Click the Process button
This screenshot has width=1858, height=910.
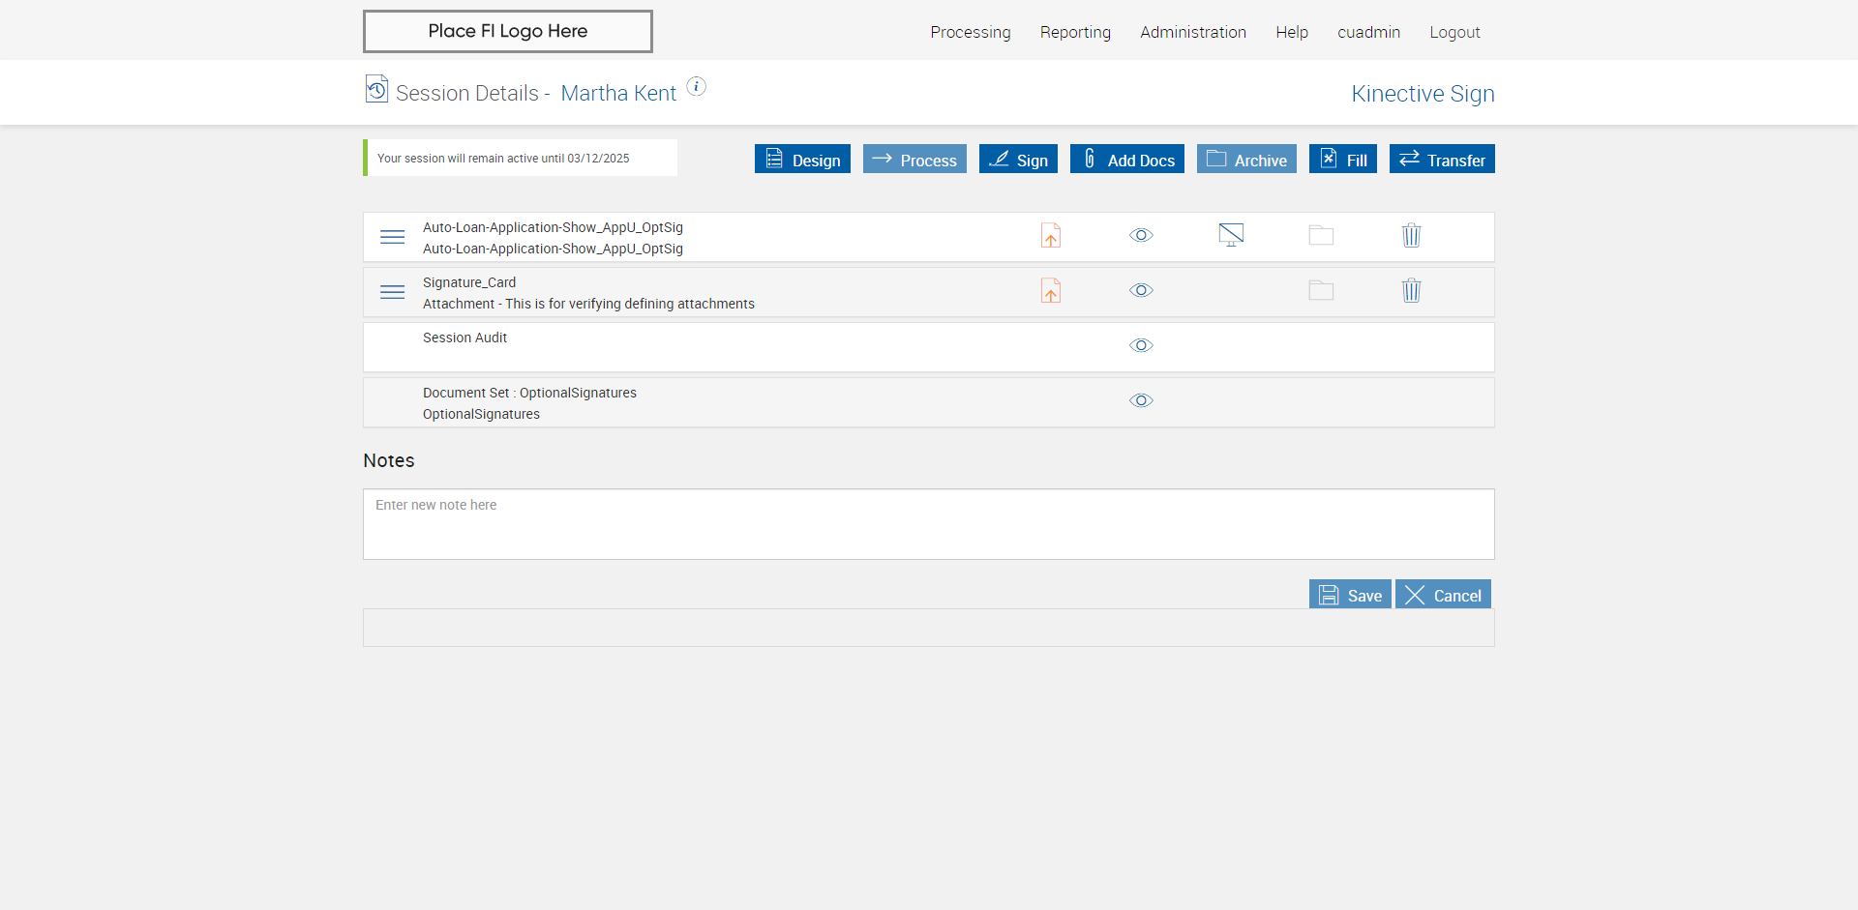(914, 159)
